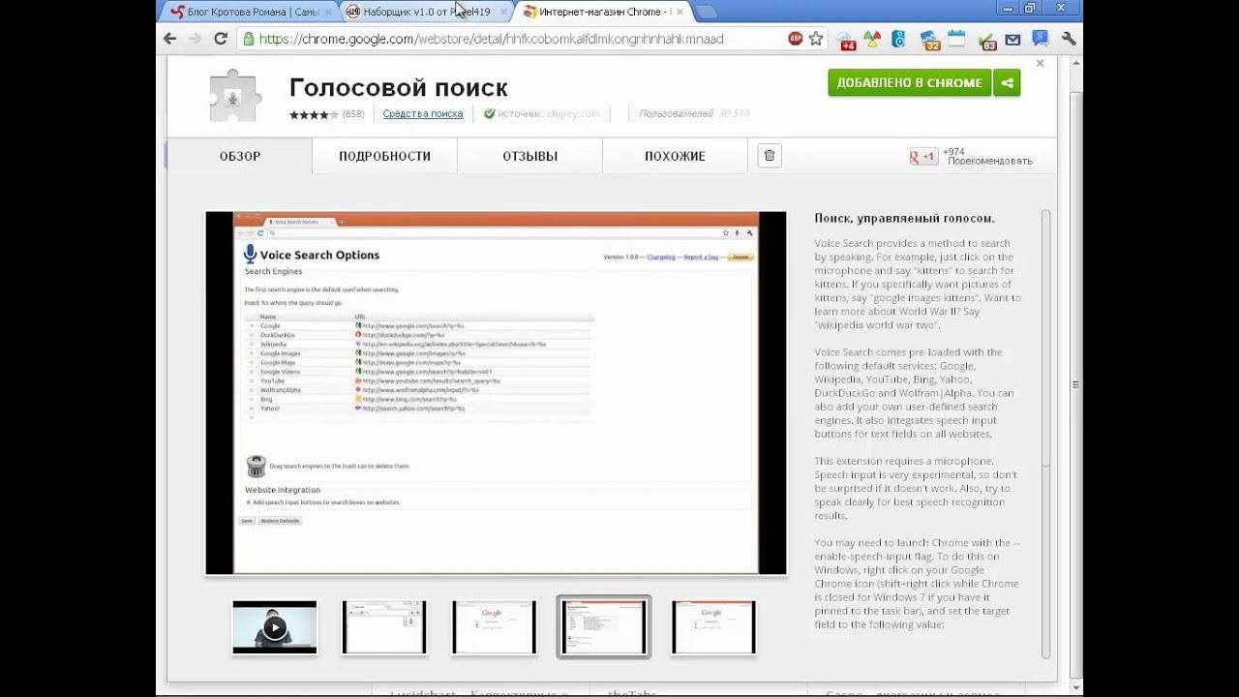Open the calendar extension icon
1239x697 pixels.
tap(956, 39)
